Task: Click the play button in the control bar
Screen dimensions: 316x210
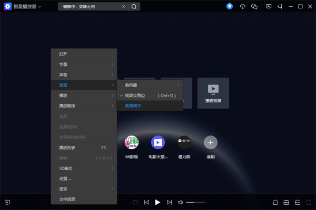Action: coord(157,202)
